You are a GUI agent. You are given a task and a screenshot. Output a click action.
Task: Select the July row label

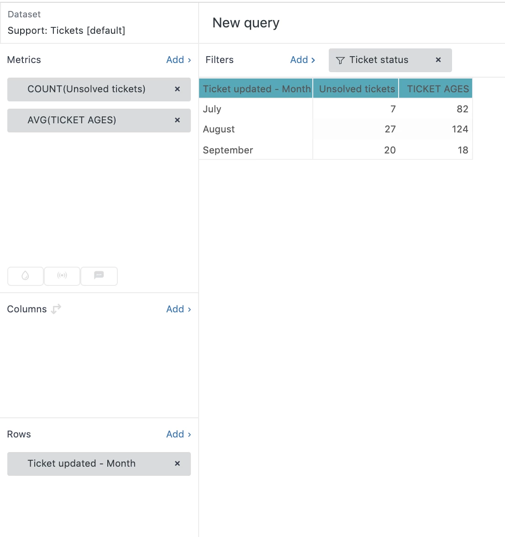tap(212, 109)
